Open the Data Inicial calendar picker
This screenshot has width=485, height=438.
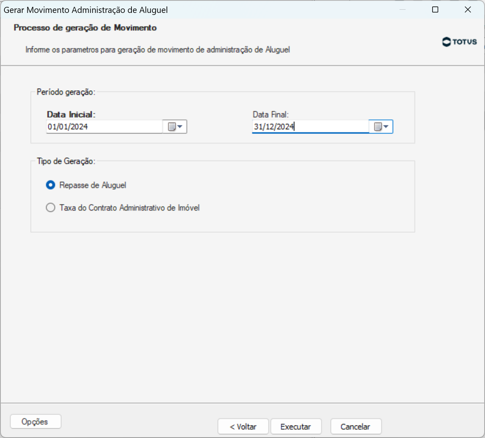click(x=175, y=127)
